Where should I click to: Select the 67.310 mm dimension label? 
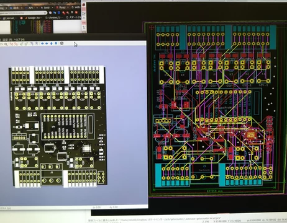(214, 191)
